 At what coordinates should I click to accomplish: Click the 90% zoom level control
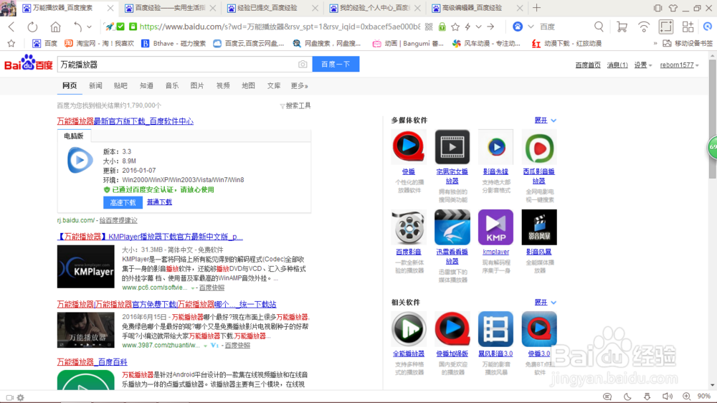(x=704, y=397)
